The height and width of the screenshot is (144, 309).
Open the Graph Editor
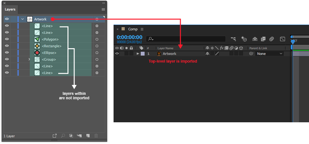pos(282,39)
